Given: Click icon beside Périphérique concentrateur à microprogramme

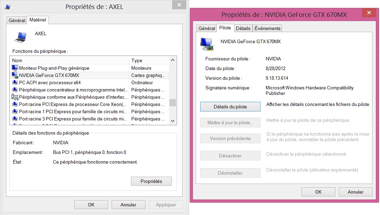Looking at the screenshot, I should coord(15,90).
